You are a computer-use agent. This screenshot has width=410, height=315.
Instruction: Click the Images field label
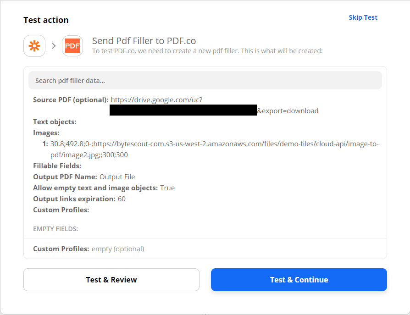[x=46, y=133]
